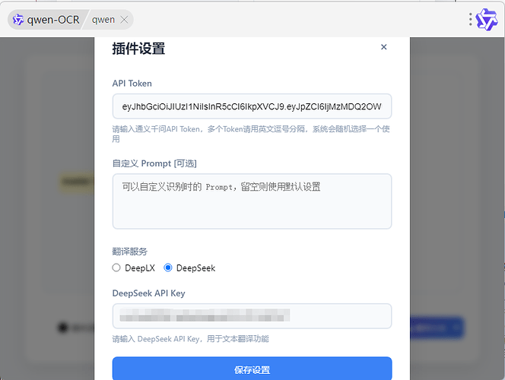Select the DeepSeek radio option
This screenshot has height=380, width=505.
pos(168,268)
